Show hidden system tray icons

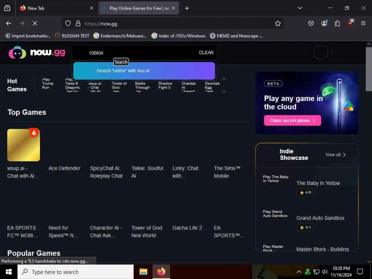coord(299,272)
